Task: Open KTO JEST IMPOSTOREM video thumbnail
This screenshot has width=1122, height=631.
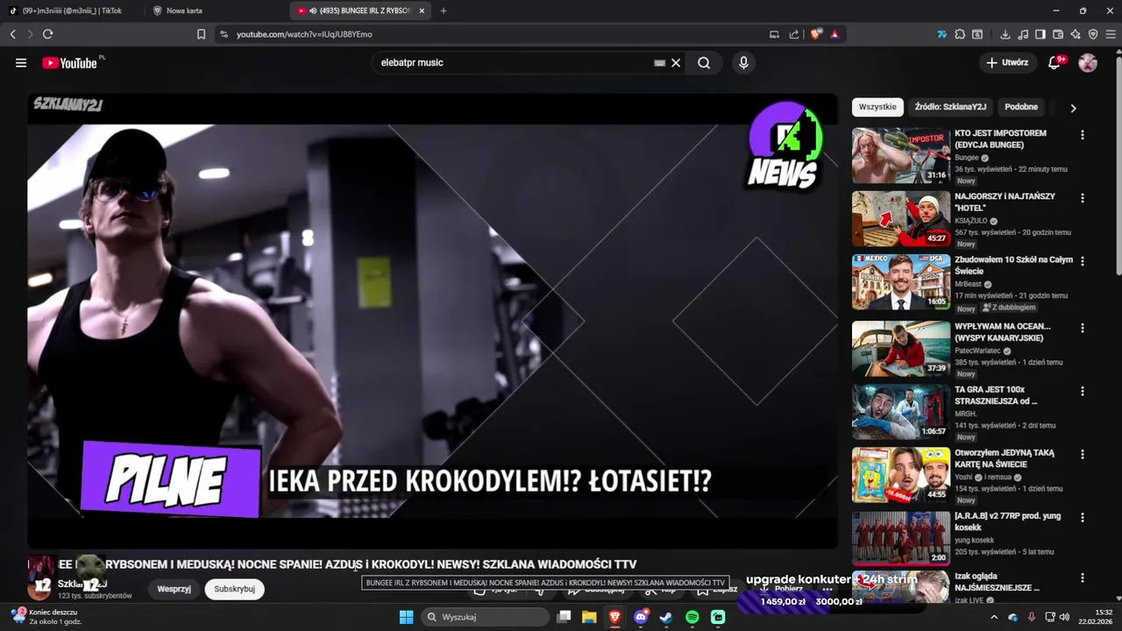Action: coord(901,156)
